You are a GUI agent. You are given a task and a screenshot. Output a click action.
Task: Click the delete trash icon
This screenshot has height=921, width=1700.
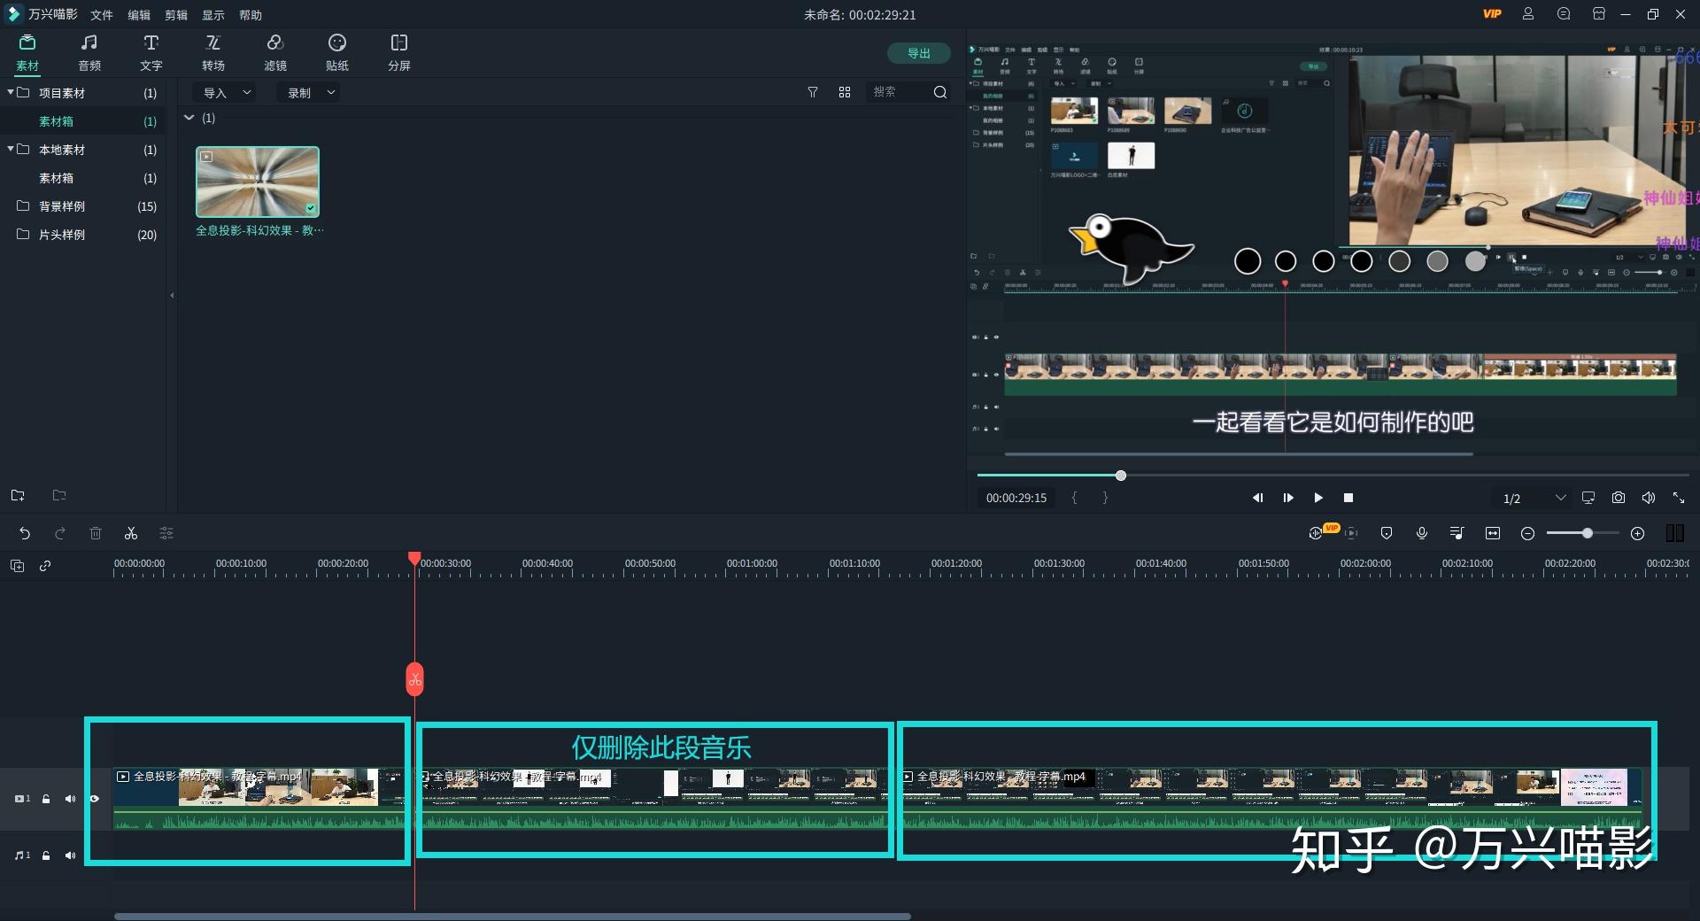point(96,533)
